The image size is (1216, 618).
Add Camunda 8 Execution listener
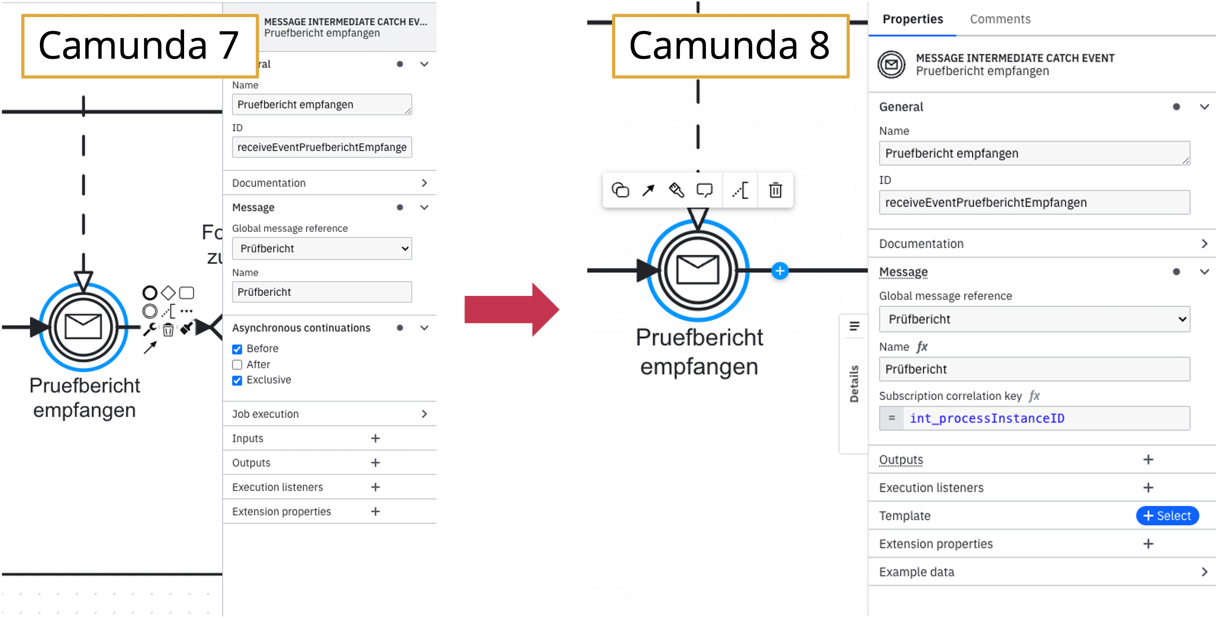click(x=1148, y=488)
